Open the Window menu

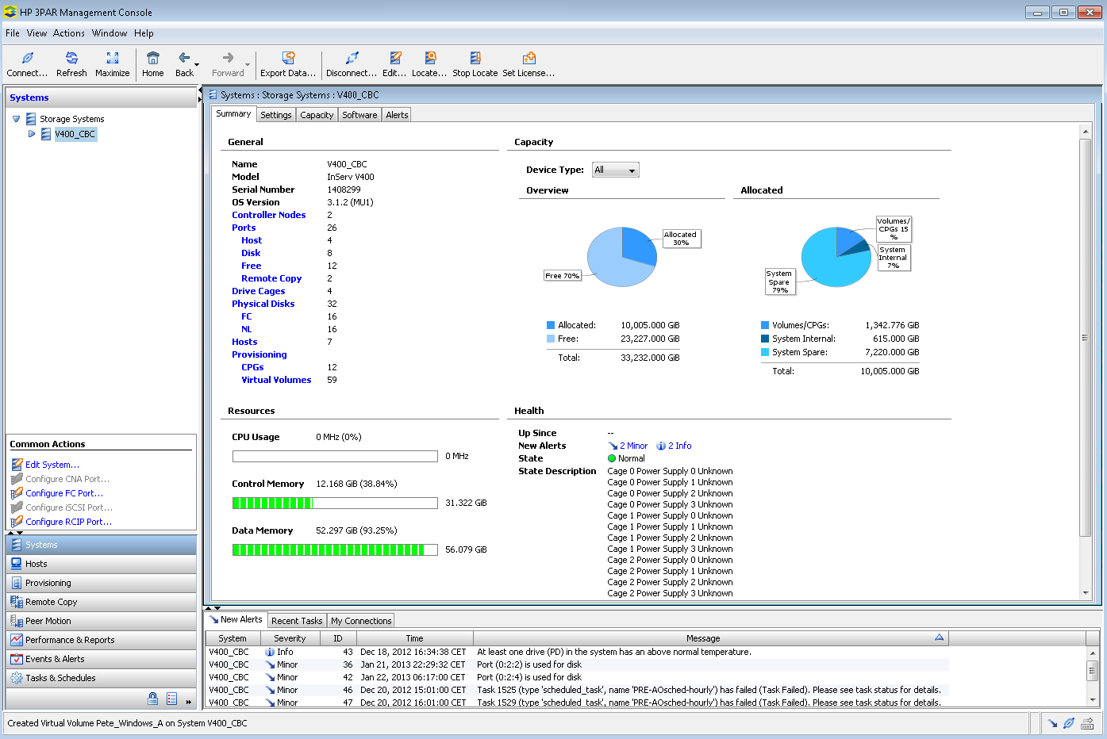coord(110,33)
